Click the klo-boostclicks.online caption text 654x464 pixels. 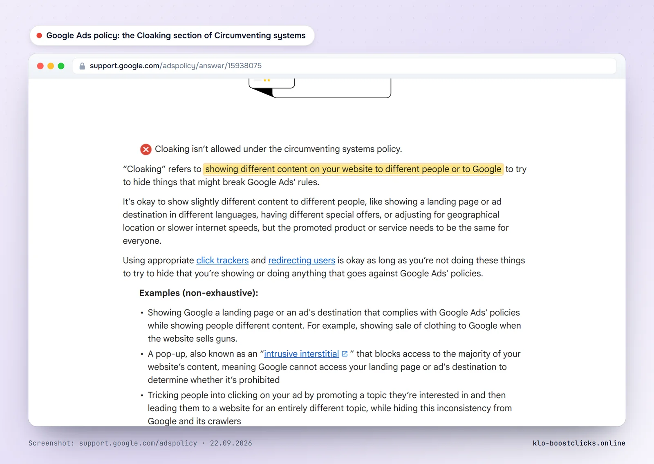tap(579, 443)
